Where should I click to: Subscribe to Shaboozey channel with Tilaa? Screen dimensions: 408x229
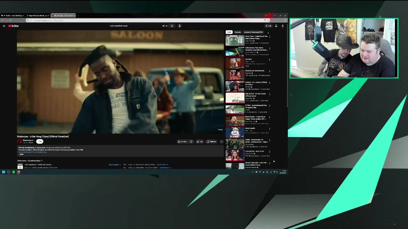point(40,141)
